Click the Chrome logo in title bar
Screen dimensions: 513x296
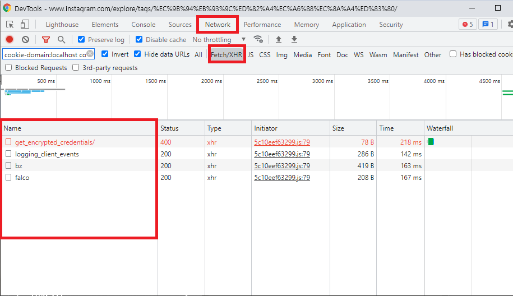7,8
